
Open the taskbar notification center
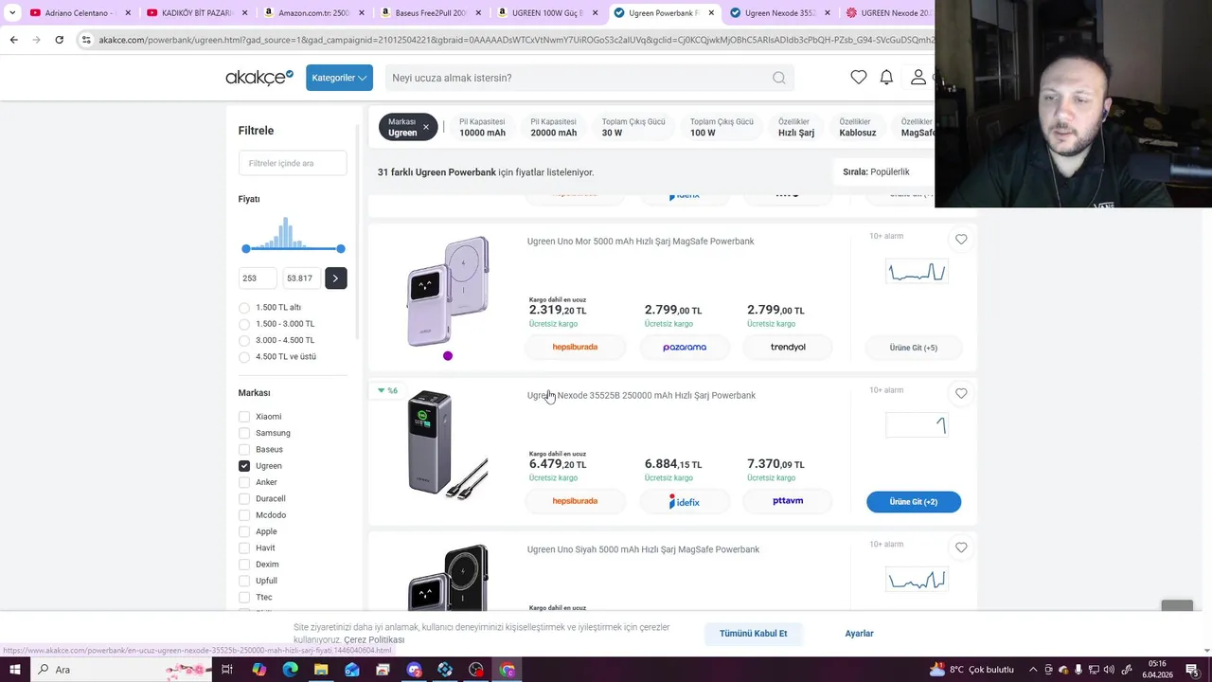point(1192,670)
